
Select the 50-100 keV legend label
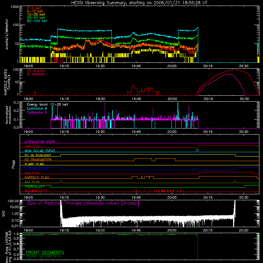click(x=37, y=21)
